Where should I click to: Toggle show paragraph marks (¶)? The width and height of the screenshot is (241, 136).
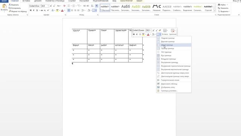click(96, 6)
